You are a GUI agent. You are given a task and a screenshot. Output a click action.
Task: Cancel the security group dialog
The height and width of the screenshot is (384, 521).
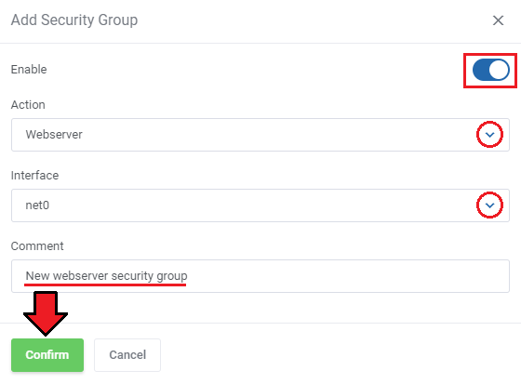point(127,355)
